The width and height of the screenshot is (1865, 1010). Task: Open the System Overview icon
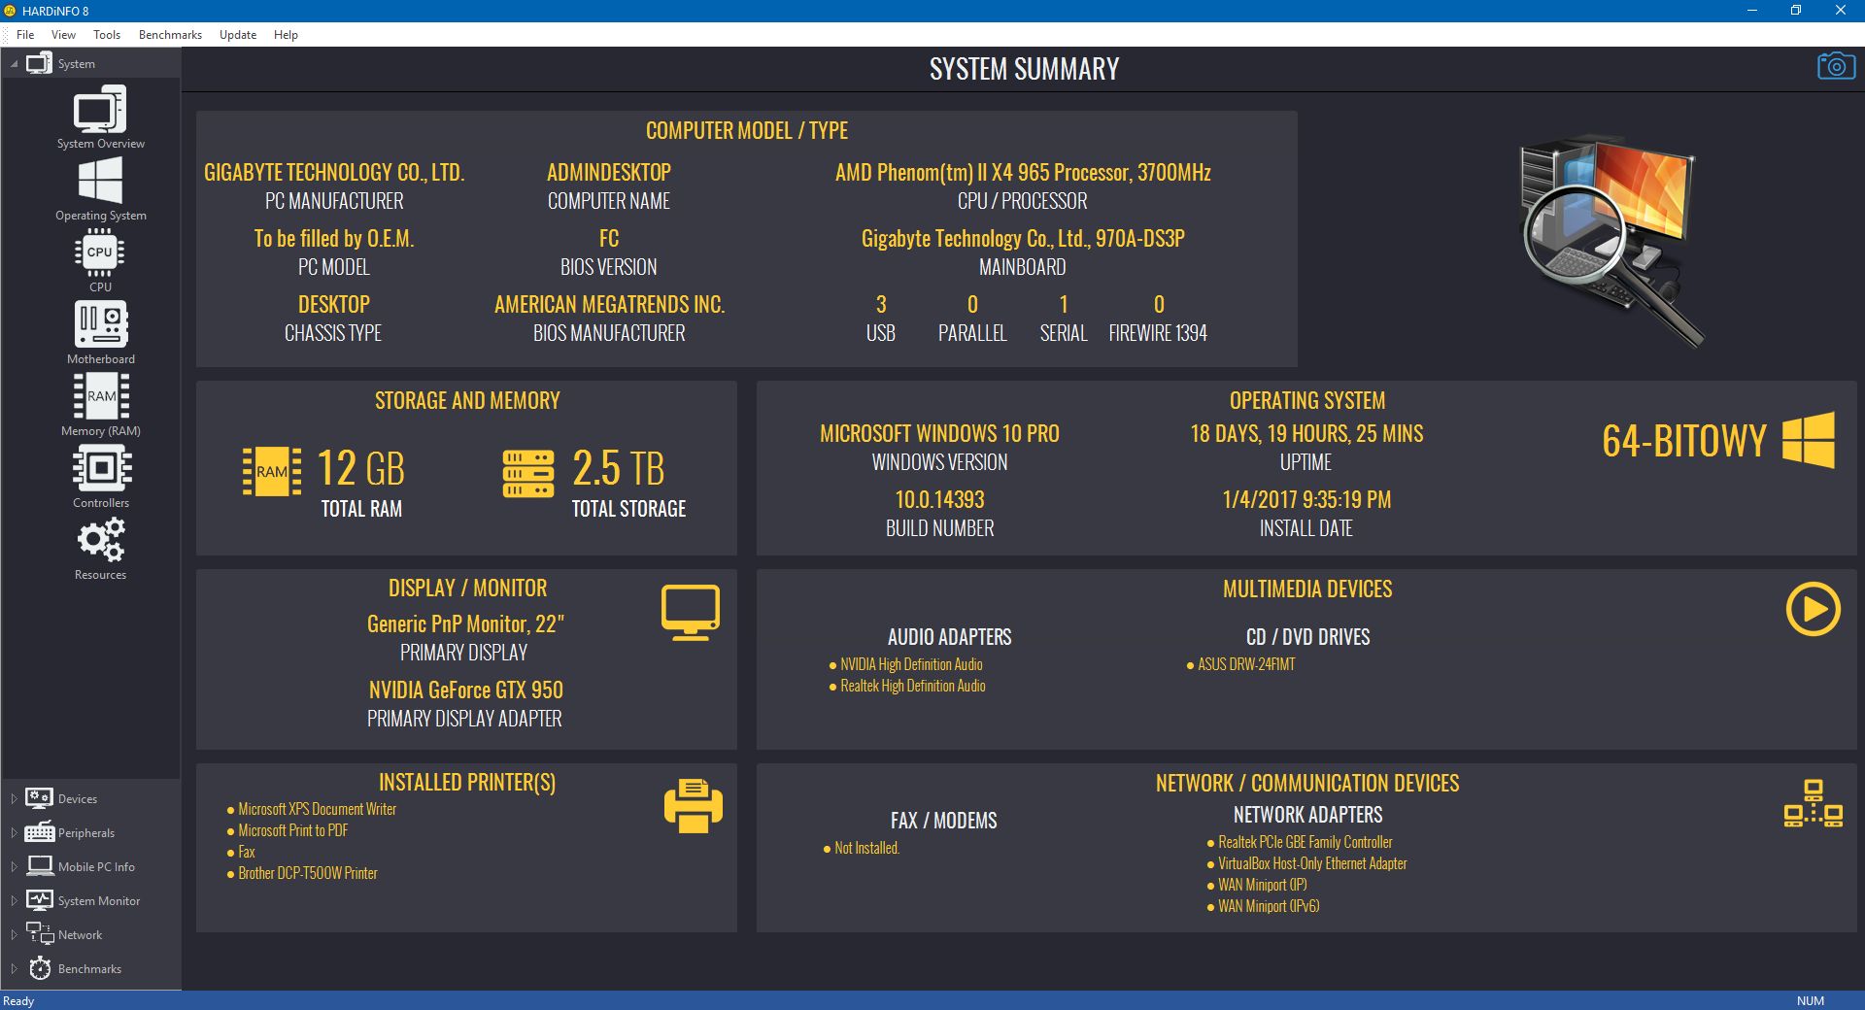coord(100,110)
